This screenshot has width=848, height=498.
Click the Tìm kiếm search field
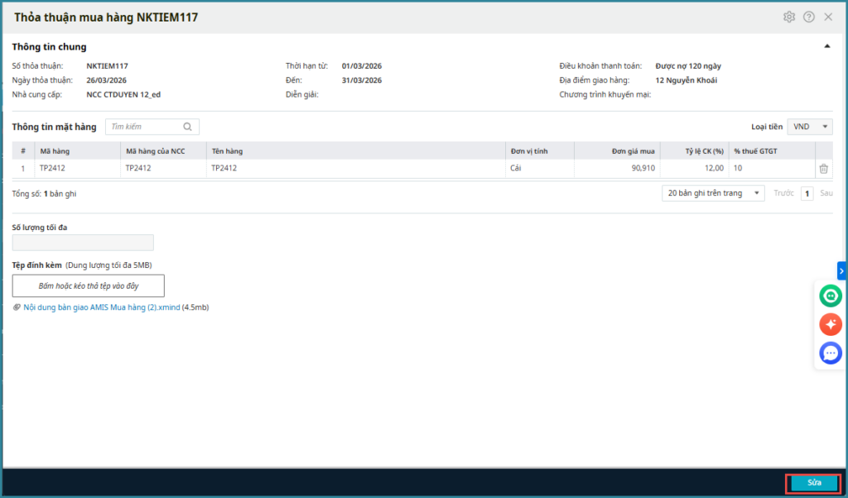coord(145,127)
